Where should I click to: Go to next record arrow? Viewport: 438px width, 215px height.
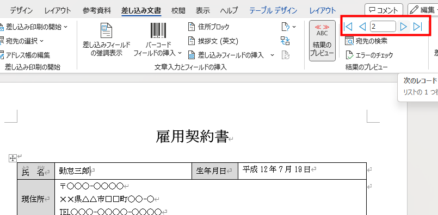[403, 27]
